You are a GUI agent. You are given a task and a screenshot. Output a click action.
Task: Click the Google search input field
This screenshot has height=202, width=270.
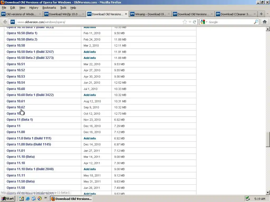[x=231, y=22]
